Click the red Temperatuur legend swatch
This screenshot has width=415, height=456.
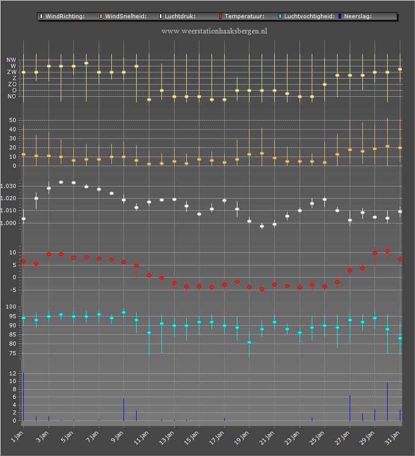221,16
